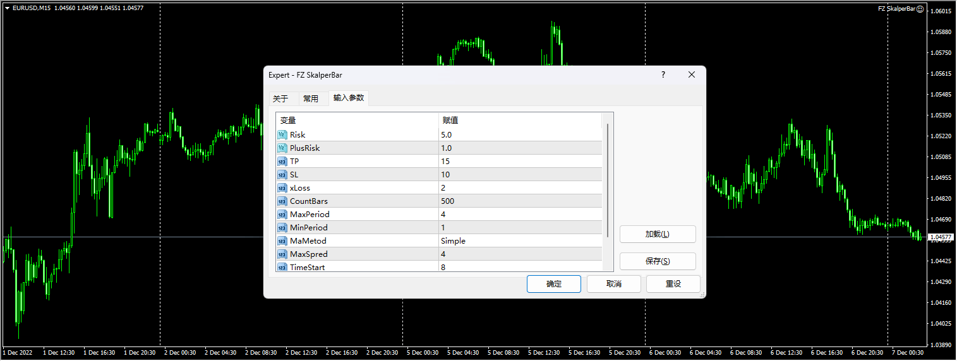Viewport: 957px width, 361px height.
Task: Click the CountBars integer icon
Action: (282, 201)
